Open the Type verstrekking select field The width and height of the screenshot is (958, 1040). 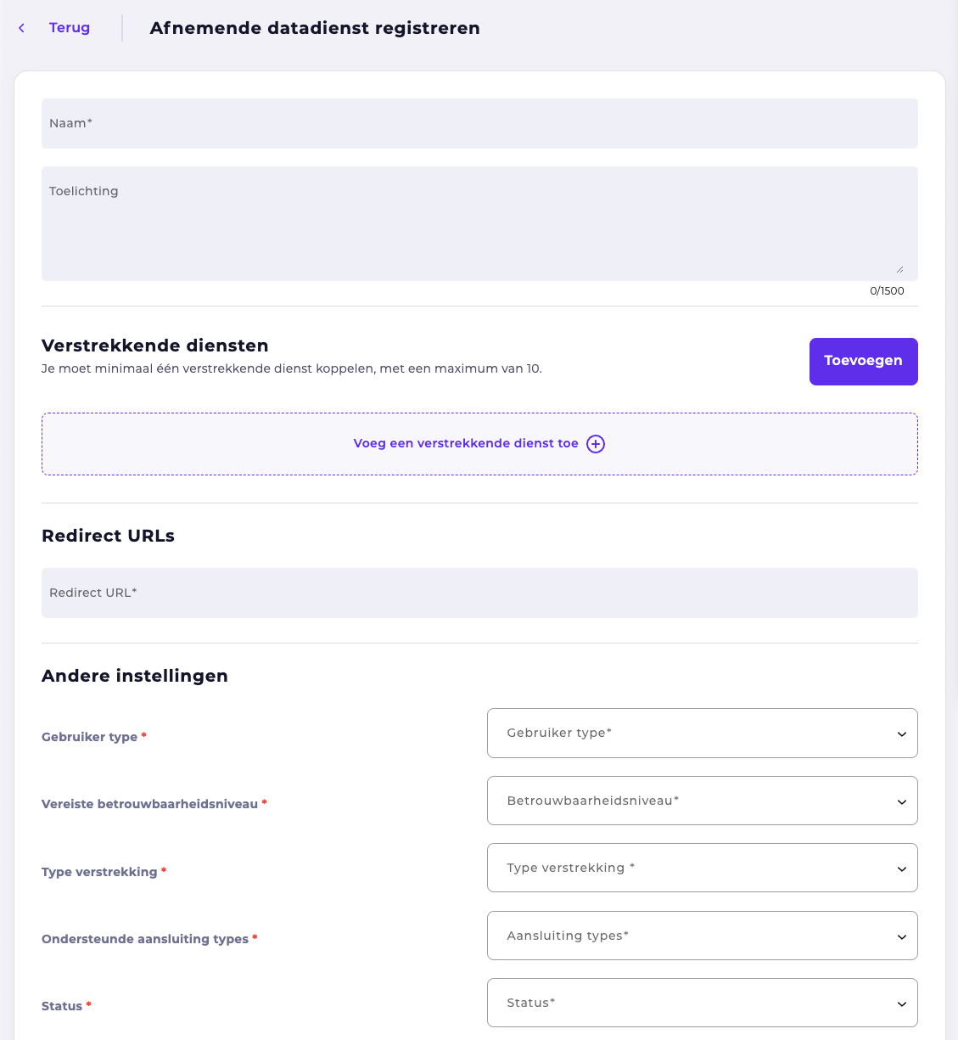pos(703,868)
